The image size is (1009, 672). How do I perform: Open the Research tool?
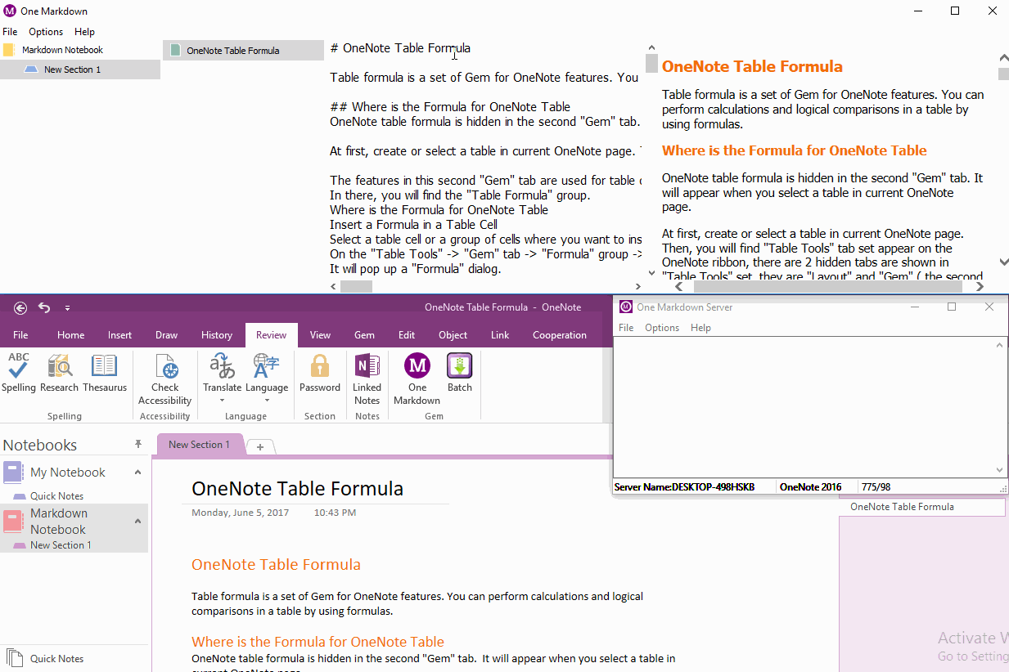[x=59, y=365]
